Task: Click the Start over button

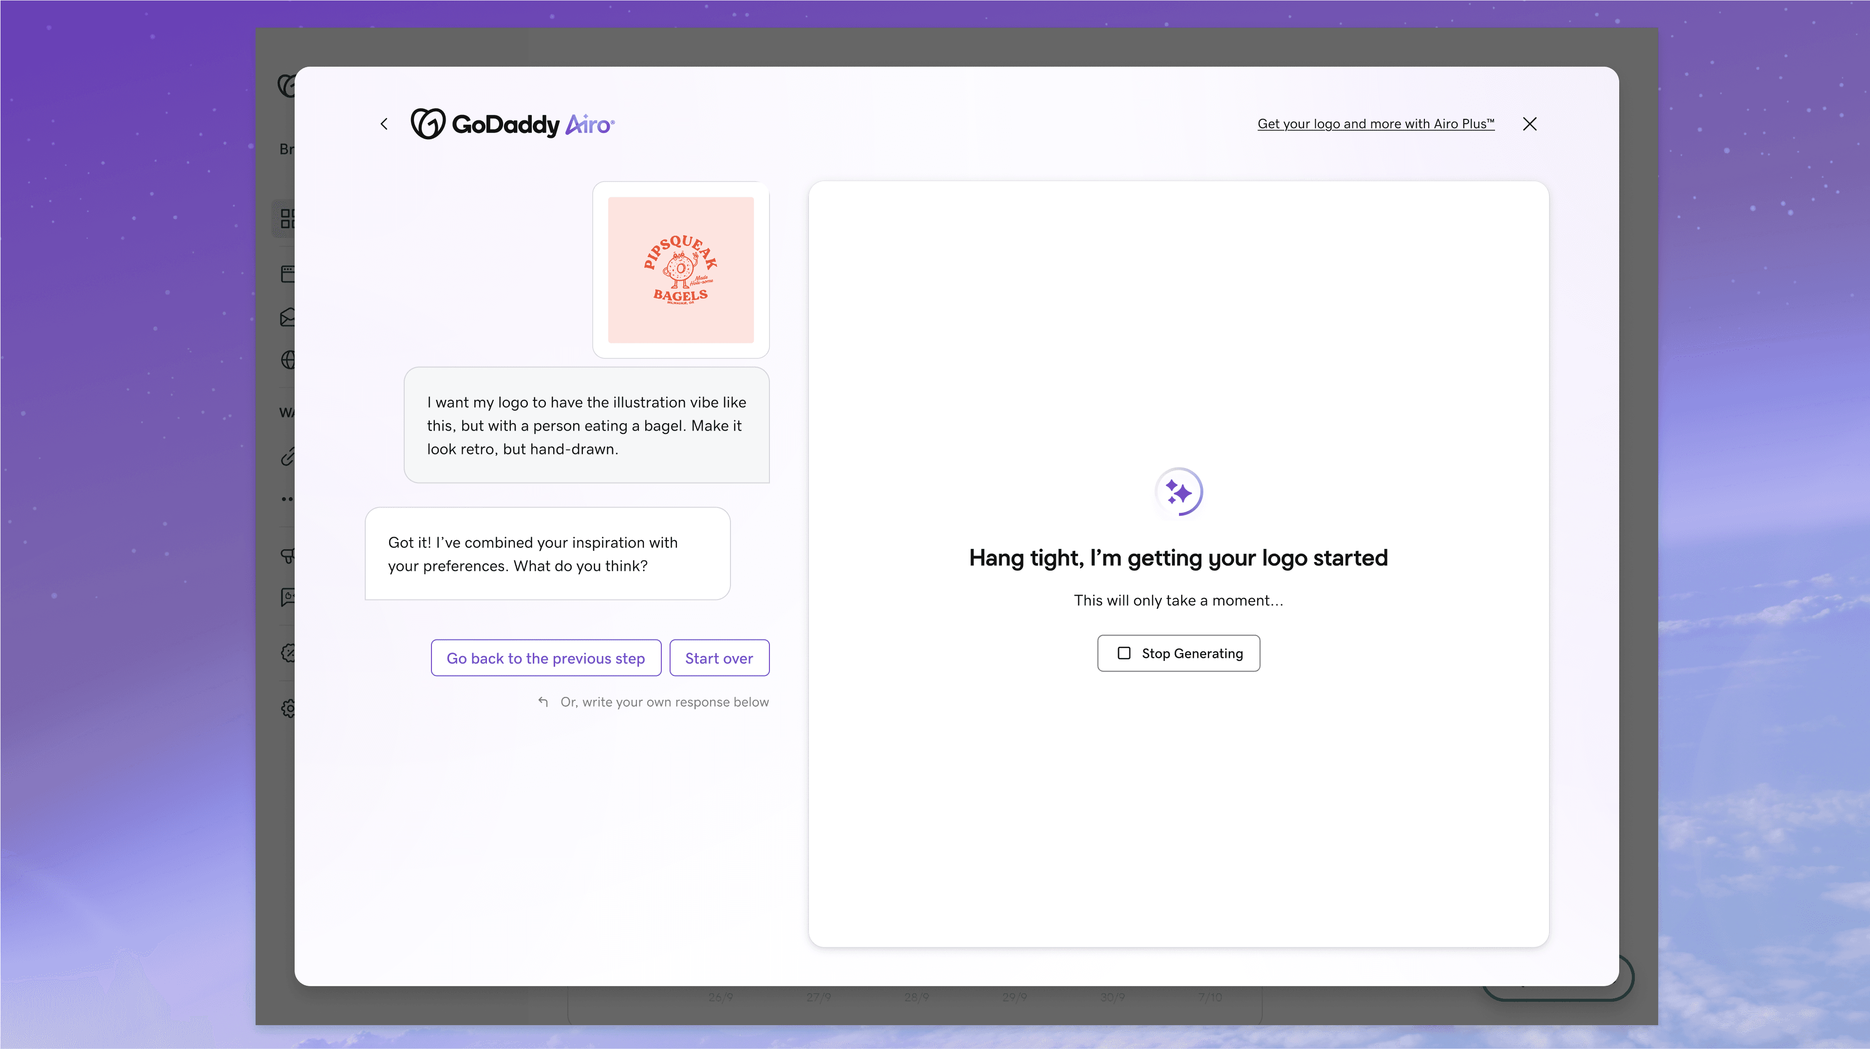Action: coord(719,658)
